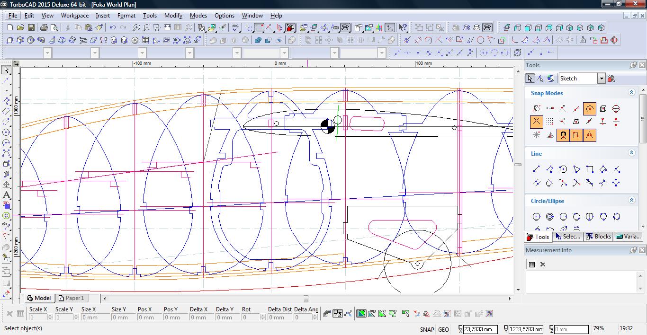Select the Rectangle tool in Line panel
Screen dimensions: 647x335
pyautogui.click(x=590, y=169)
